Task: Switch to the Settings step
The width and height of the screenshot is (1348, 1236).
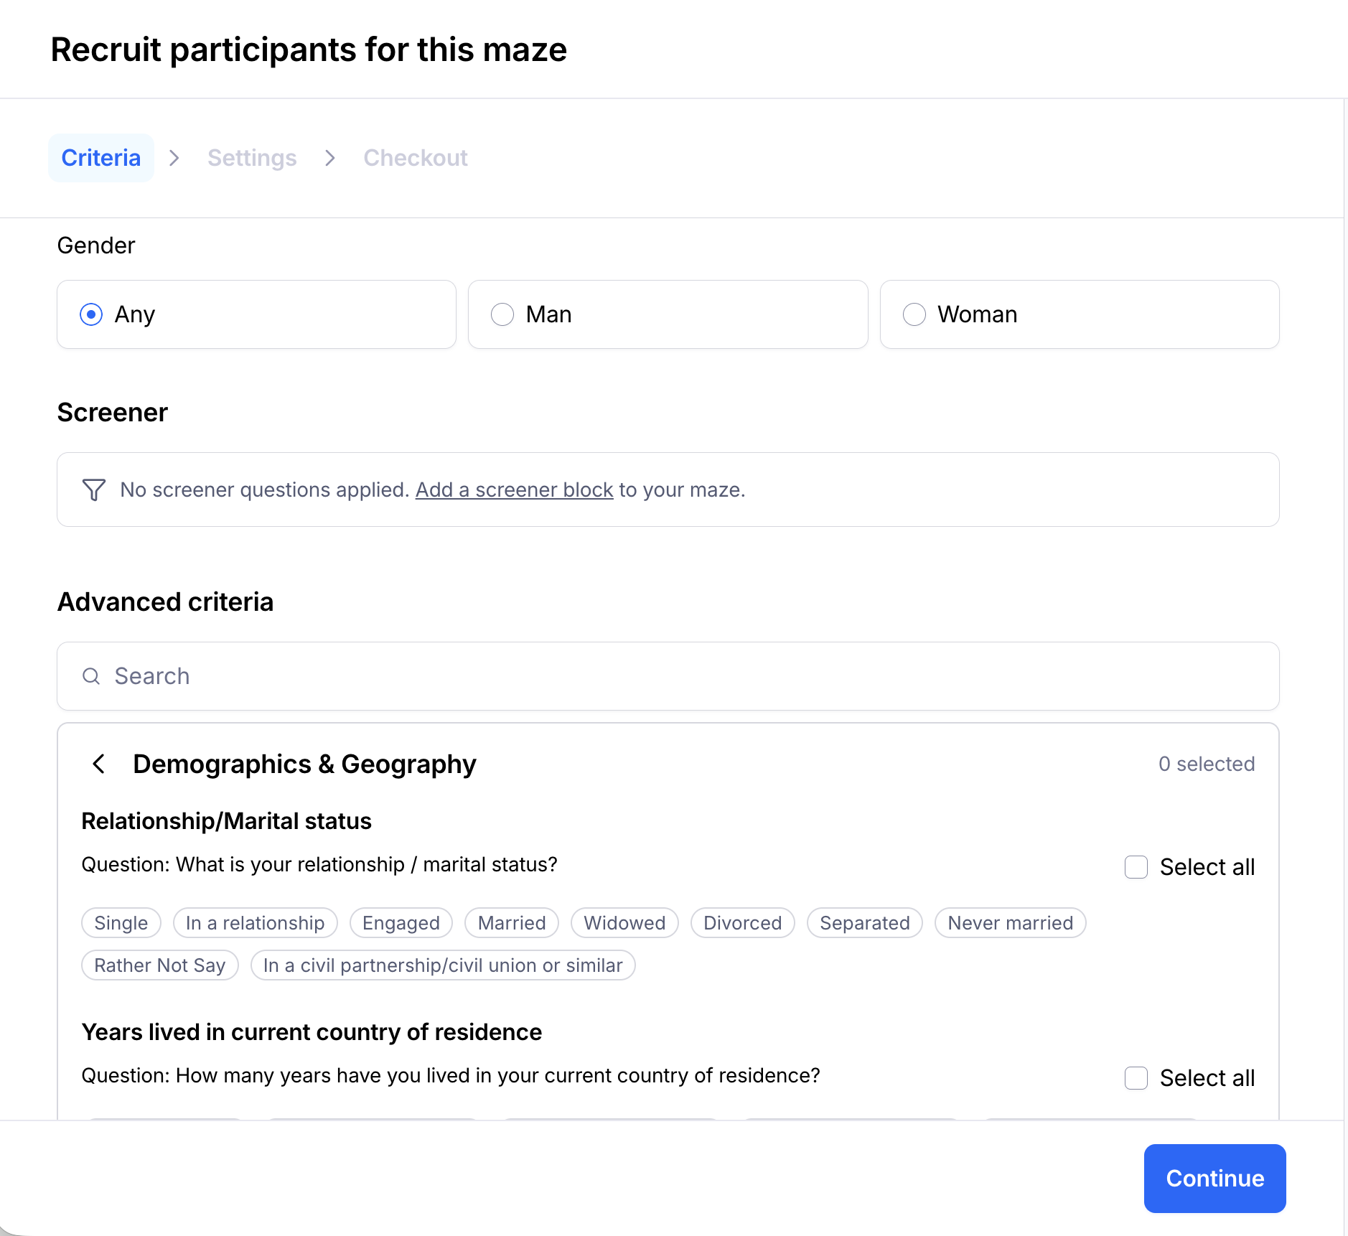Action: tap(252, 158)
